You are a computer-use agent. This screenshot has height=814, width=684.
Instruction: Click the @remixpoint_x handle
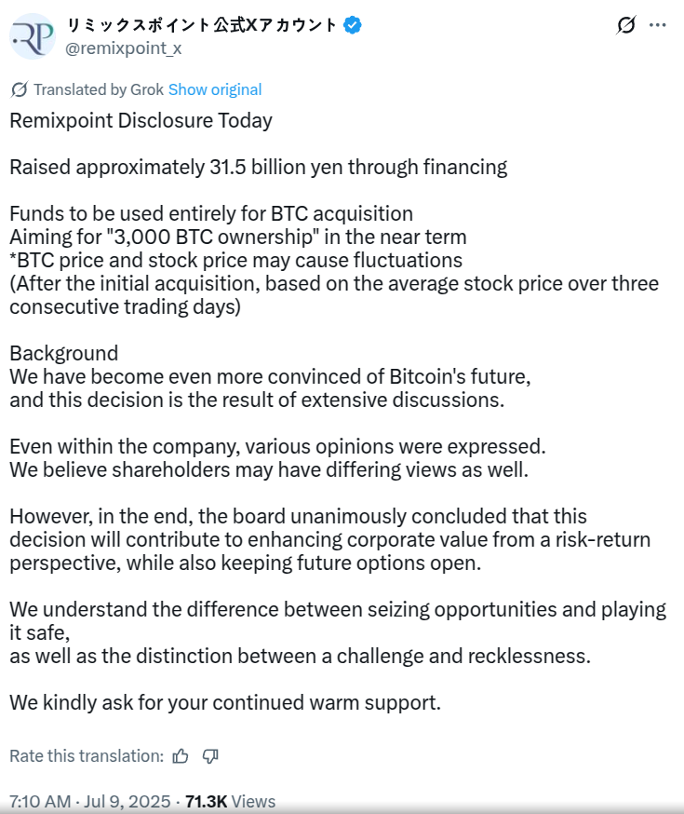tap(124, 48)
